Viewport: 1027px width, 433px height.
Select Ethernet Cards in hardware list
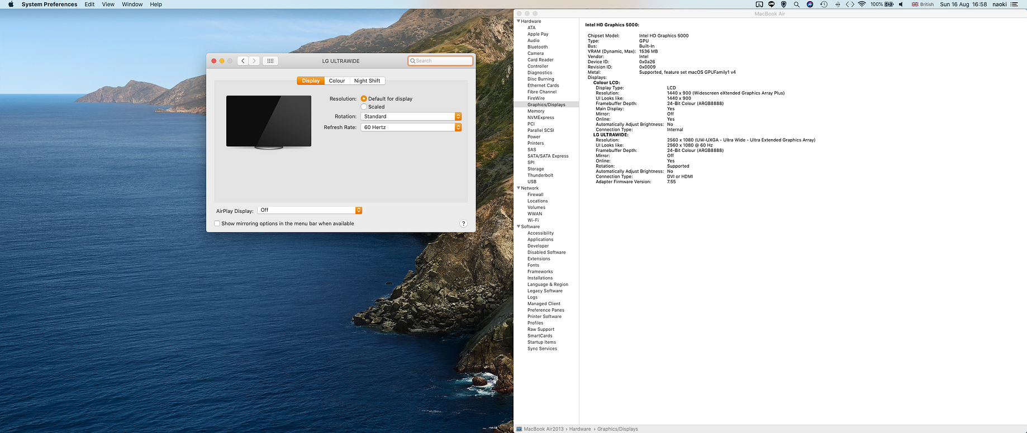(543, 85)
